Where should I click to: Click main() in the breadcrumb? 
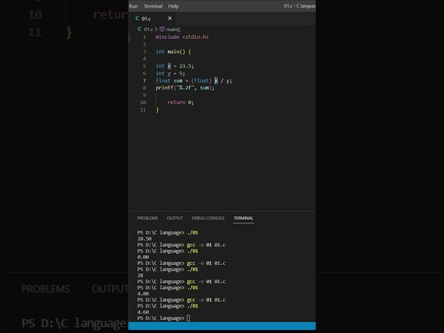coord(173,29)
